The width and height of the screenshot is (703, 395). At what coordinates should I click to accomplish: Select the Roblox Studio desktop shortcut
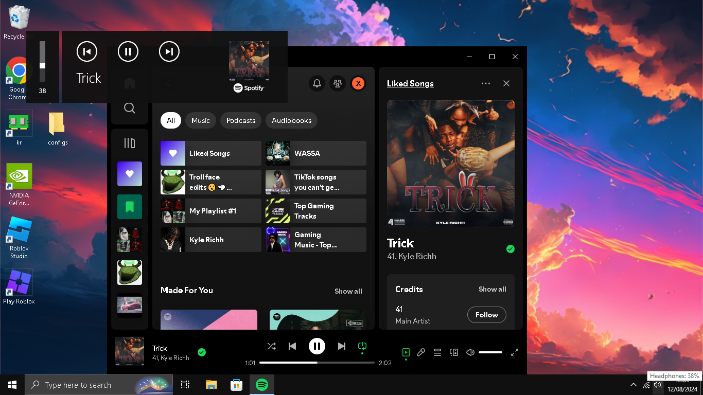coord(19,238)
